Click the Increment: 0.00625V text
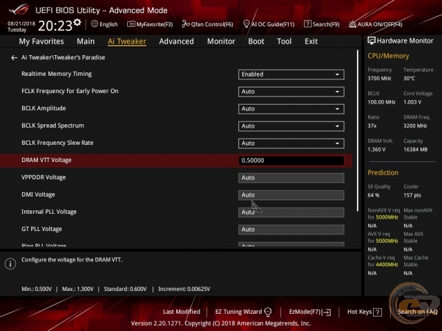 point(184,289)
